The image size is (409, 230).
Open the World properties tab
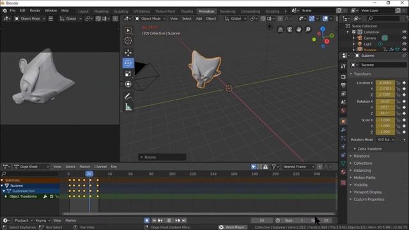point(343,111)
